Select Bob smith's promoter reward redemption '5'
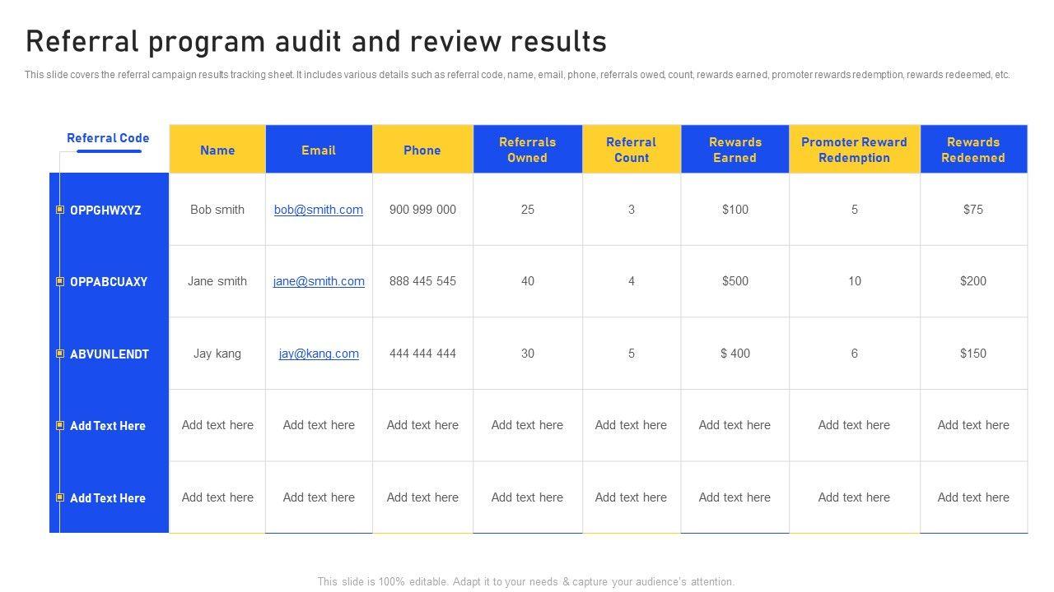Image resolution: width=1054 pixels, height=592 pixels. click(855, 210)
